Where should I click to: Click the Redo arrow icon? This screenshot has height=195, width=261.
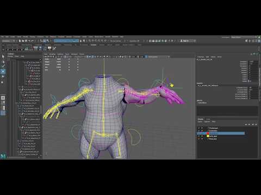pyautogui.click(x=33, y=41)
